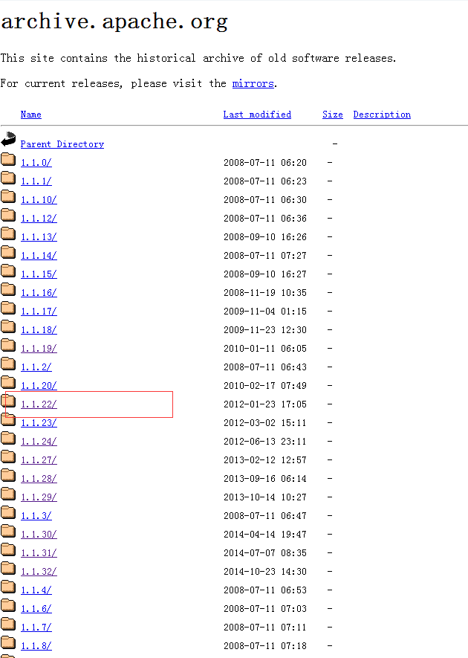Screen dimensions: 468x658
Task: Click the folder icon beside 1.1.31/
Action: (8, 549)
